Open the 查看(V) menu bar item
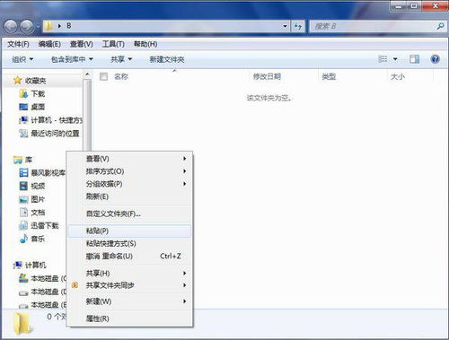This screenshot has width=449, height=340. click(82, 44)
